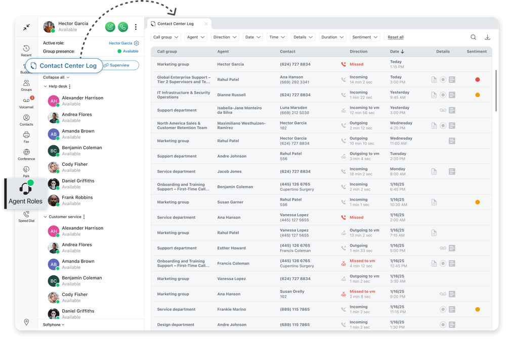Select the Speed Dial icon
This screenshot has height=339, width=506.
coord(26,214)
